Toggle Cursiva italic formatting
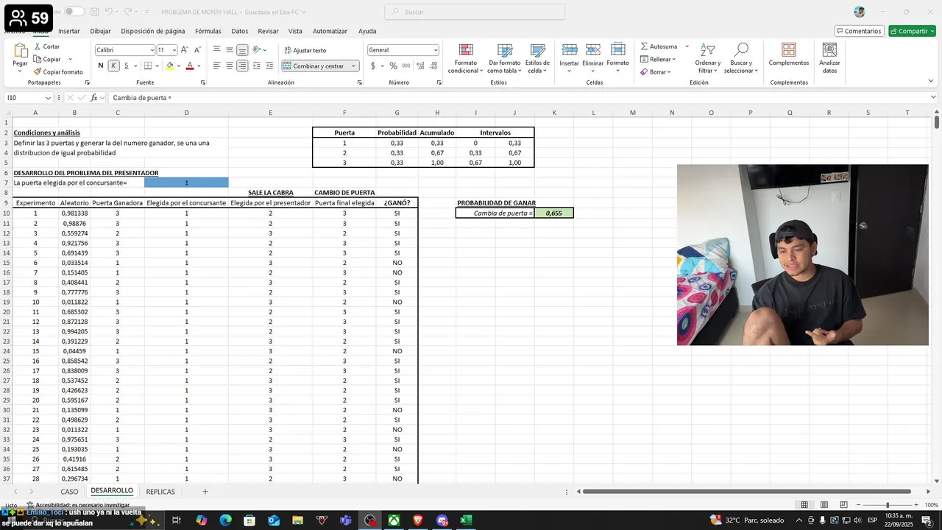This screenshot has width=942, height=530. 113,66
